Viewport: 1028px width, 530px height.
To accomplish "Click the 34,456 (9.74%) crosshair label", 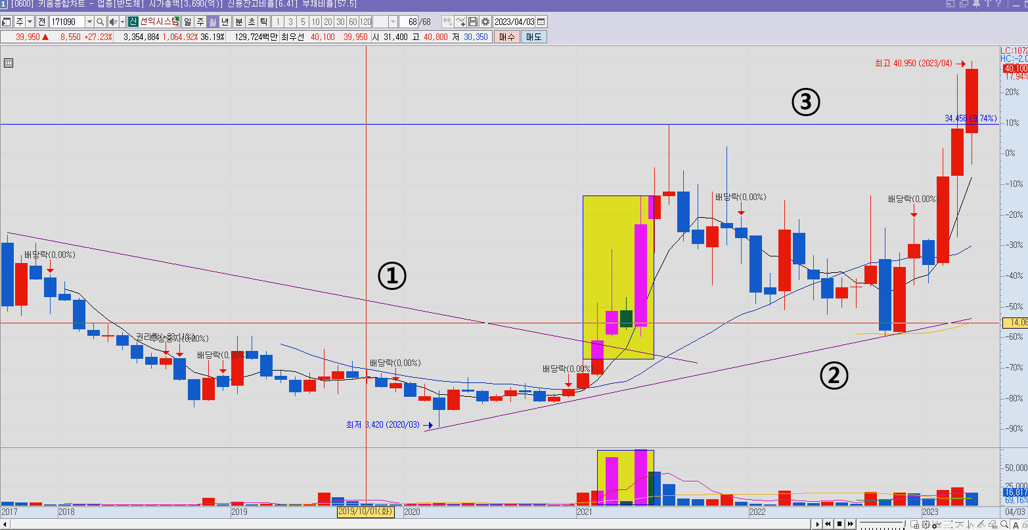I will click(x=970, y=119).
